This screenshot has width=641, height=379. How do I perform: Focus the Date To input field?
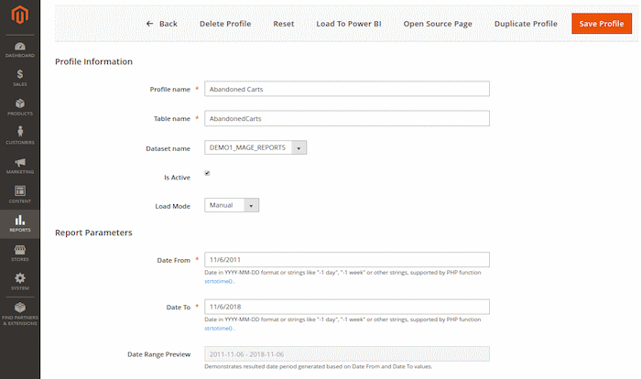pos(347,307)
